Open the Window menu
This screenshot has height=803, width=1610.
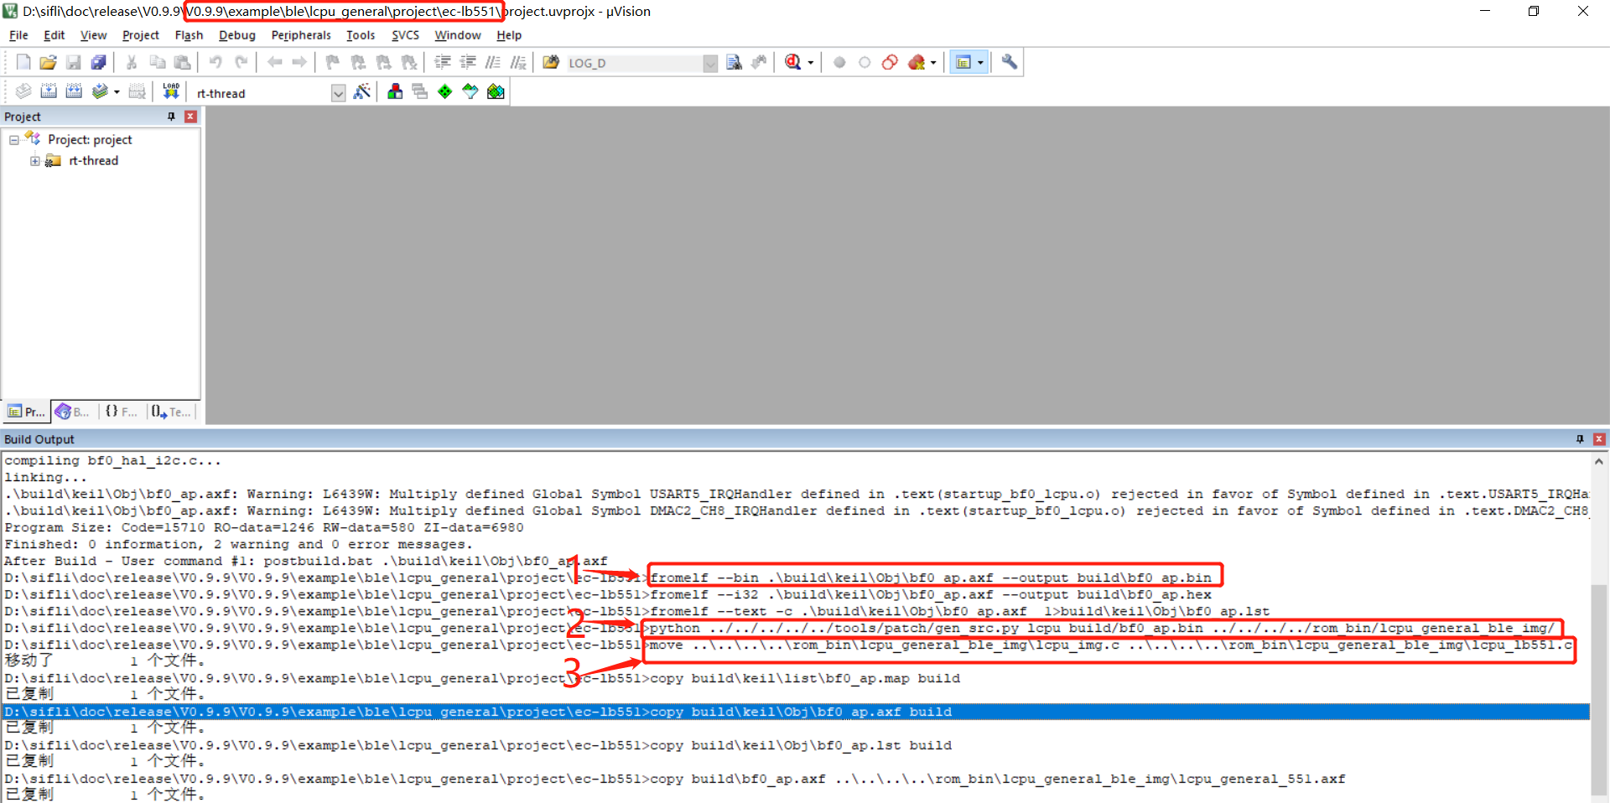coord(457,35)
